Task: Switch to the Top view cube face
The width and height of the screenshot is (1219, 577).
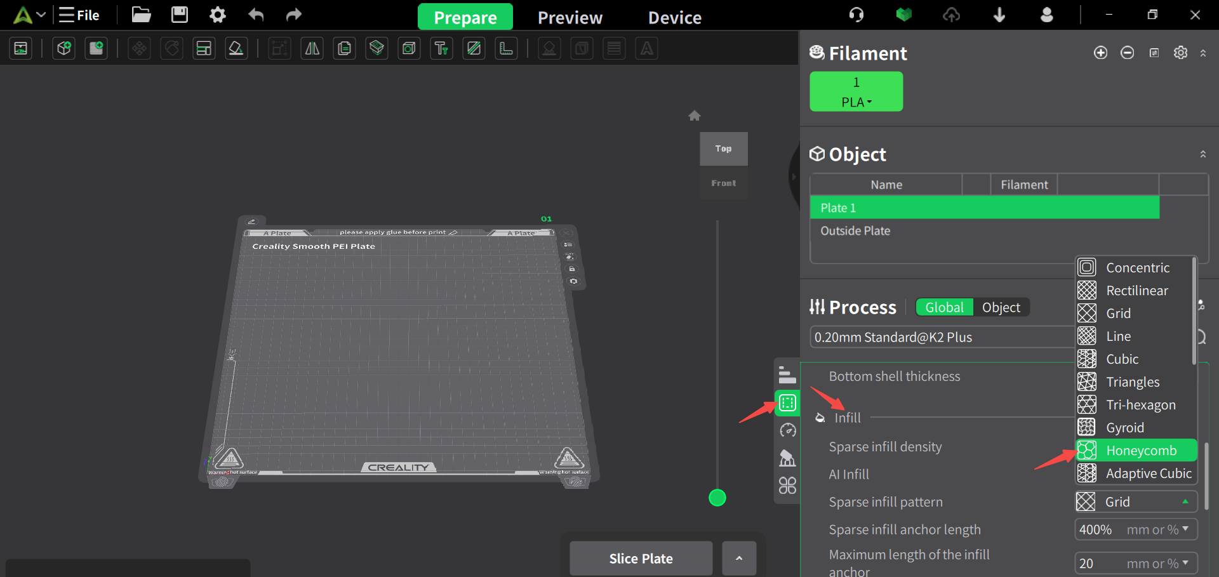Action: 723,149
